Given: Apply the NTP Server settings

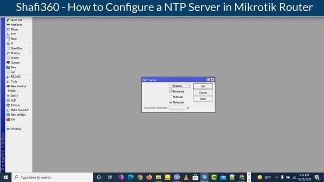Looking at the screenshot, I should pyautogui.click(x=203, y=99).
